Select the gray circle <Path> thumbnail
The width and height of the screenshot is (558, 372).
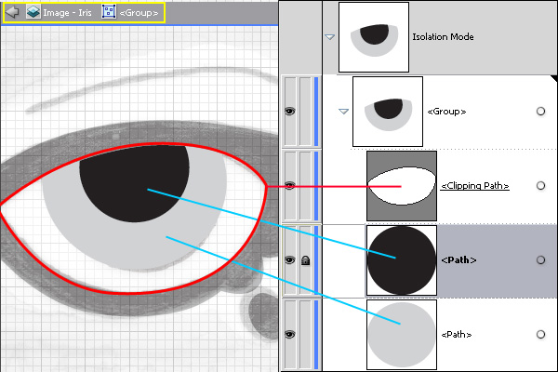pyautogui.click(x=402, y=334)
